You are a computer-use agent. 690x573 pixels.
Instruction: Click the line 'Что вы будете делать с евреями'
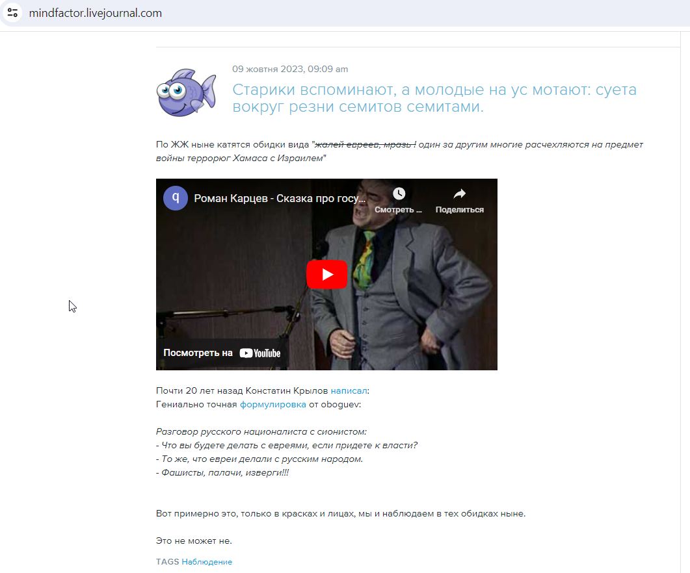(x=287, y=446)
